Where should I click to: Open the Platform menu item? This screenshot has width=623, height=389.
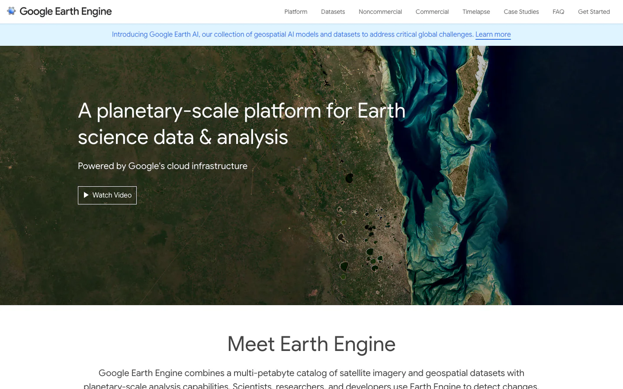click(x=296, y=12)
